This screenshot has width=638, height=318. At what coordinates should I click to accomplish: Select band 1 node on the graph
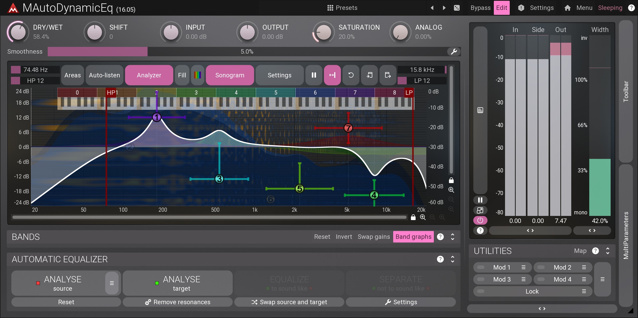(x=157, y=117)
